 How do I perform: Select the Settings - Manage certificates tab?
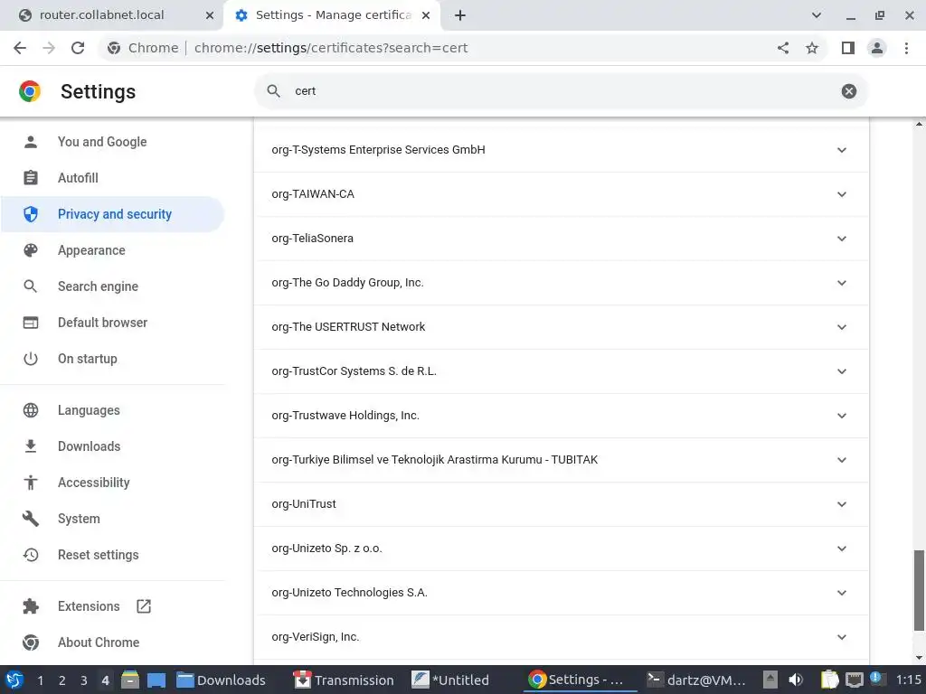pos(333,15)
